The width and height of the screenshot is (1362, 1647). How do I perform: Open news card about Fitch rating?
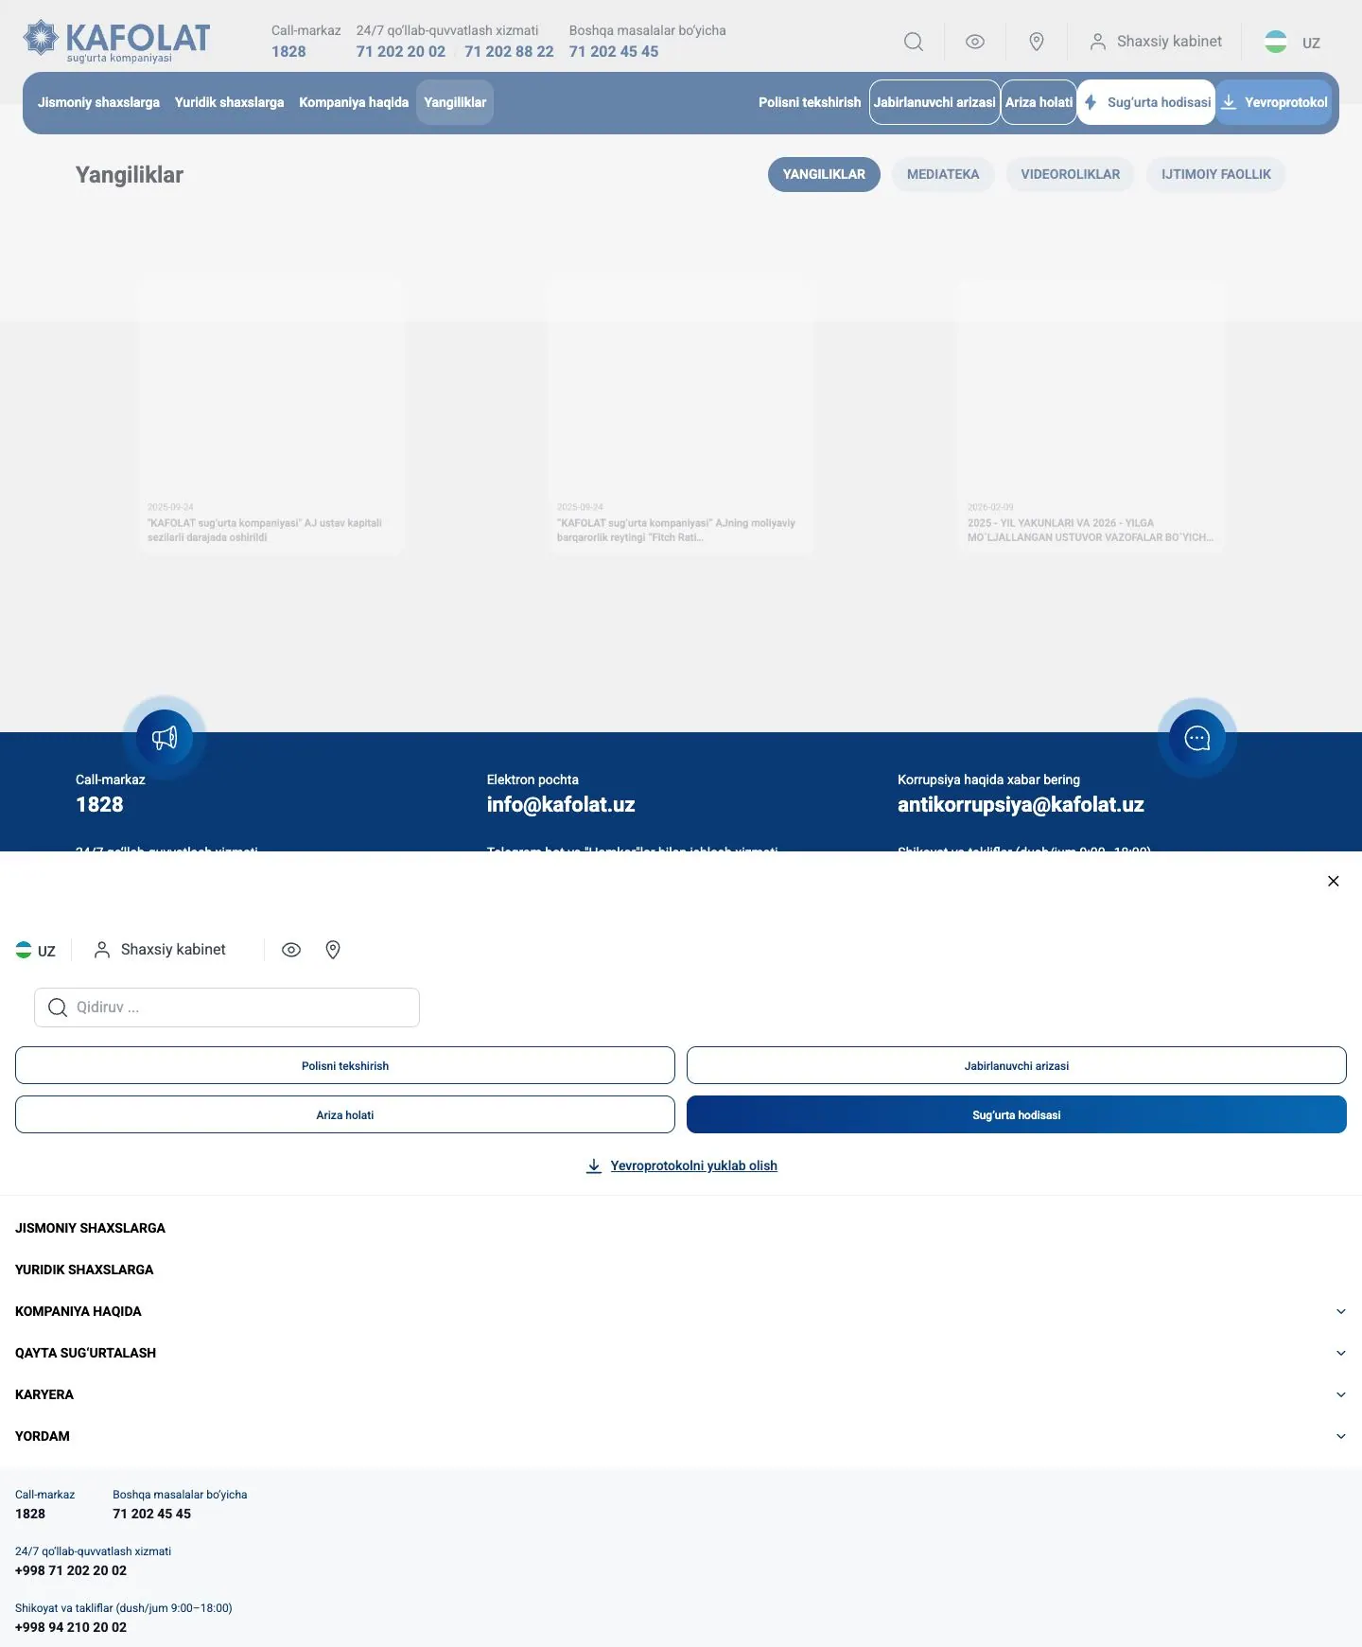point(681,416)
